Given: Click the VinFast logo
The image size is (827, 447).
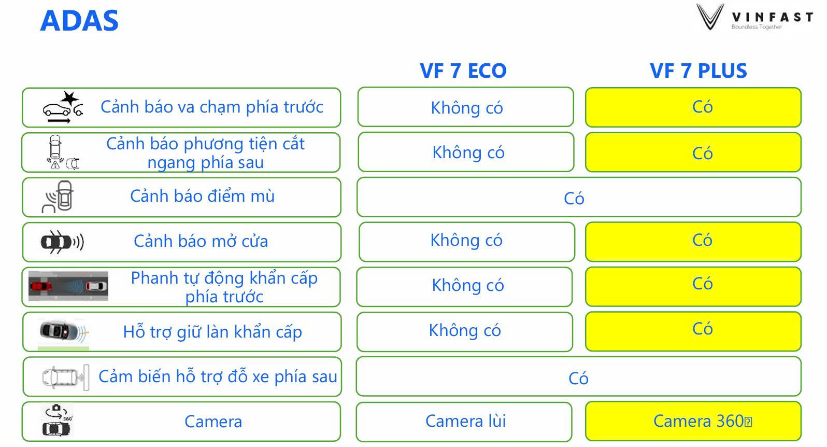Looking at the screenshot, I should pyautogui.click(x=754, y=18).
